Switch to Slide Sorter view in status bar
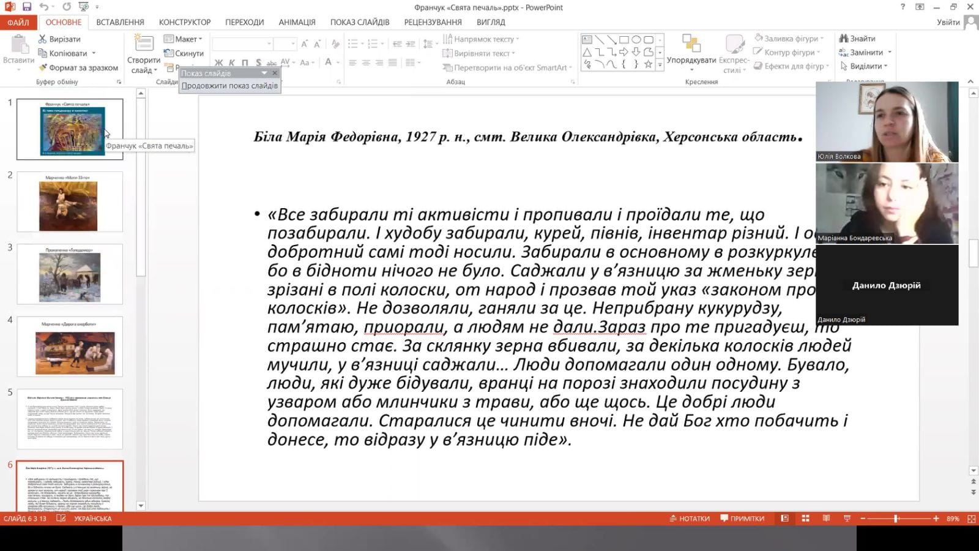Viewport: 979px width, 551px height. [x=805, y=519]
